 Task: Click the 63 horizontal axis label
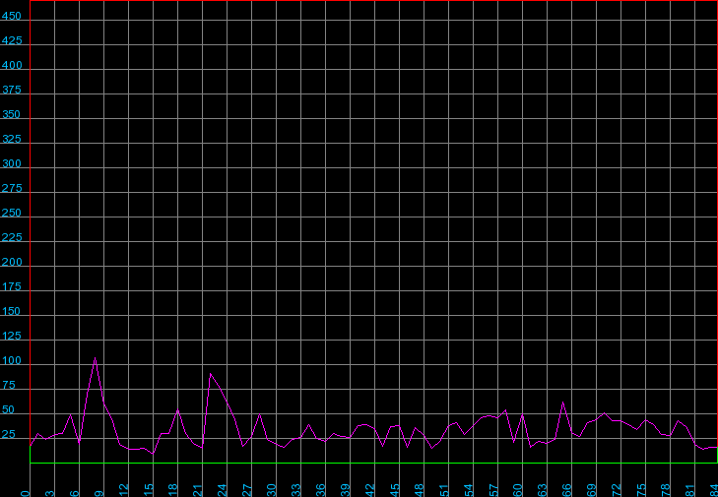point(543,490)
